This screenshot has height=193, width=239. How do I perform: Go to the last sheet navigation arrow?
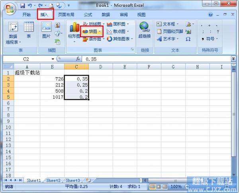(x=20, y=180)
